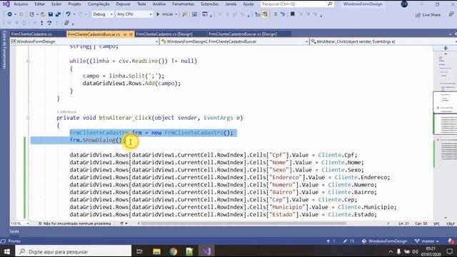This screenshot has height=257, width=457.
Task: Click the 1 referência code lens link
Action: [x=66, y=112]
